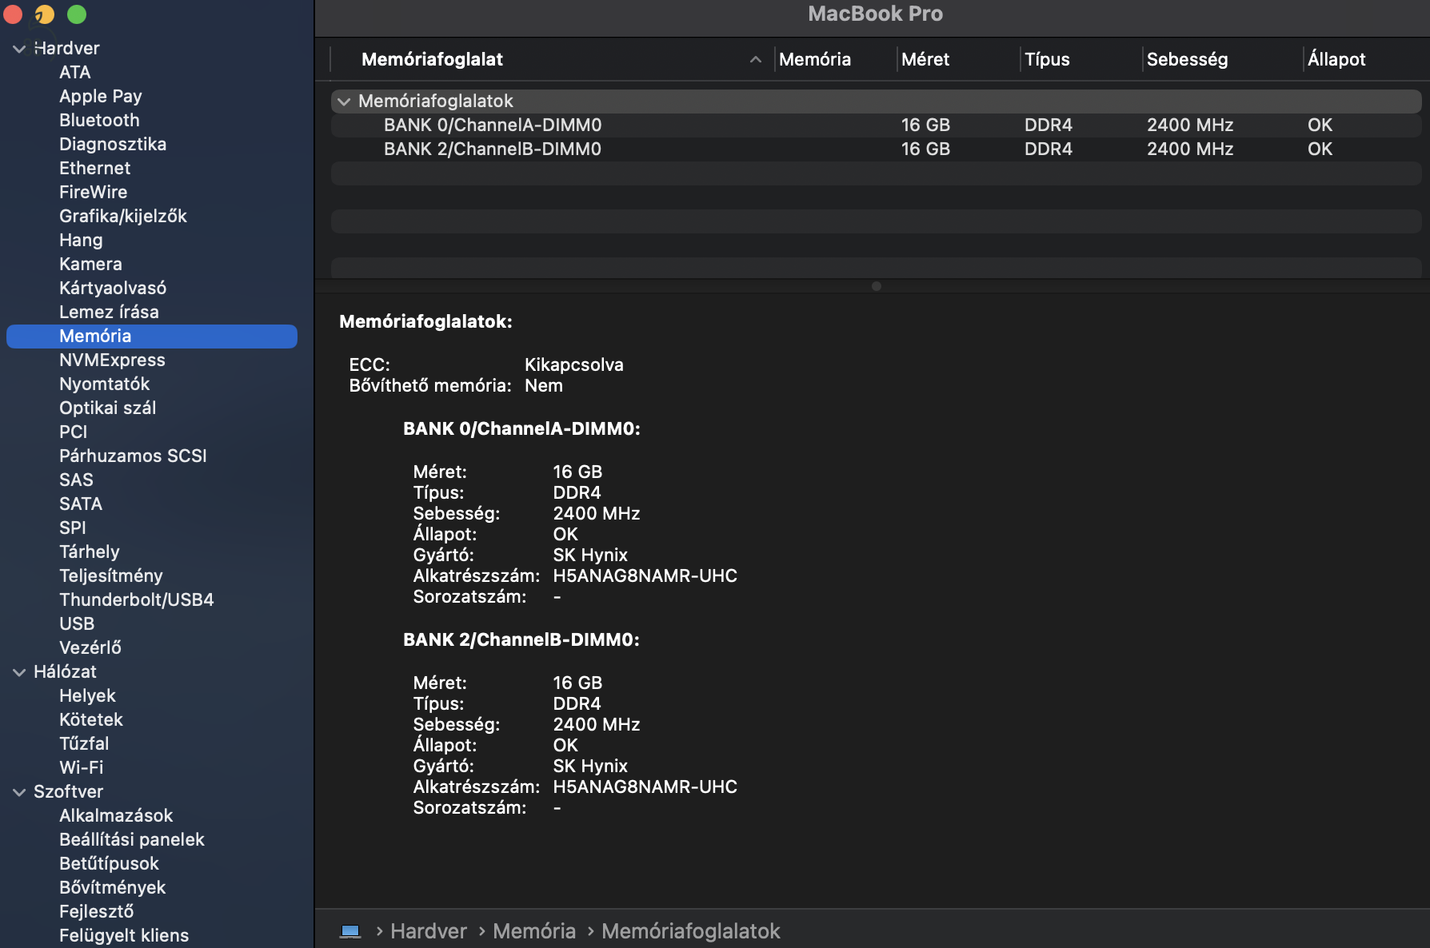This screenshot has height=948, width=1430.
Task: Select BANK 0/ChannelA-DIMM0 table row
Action: pyautogui.click(x=877, y=125)
